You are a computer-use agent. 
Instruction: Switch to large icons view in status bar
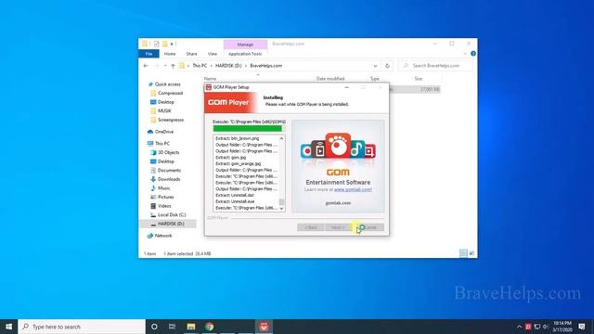471,253
